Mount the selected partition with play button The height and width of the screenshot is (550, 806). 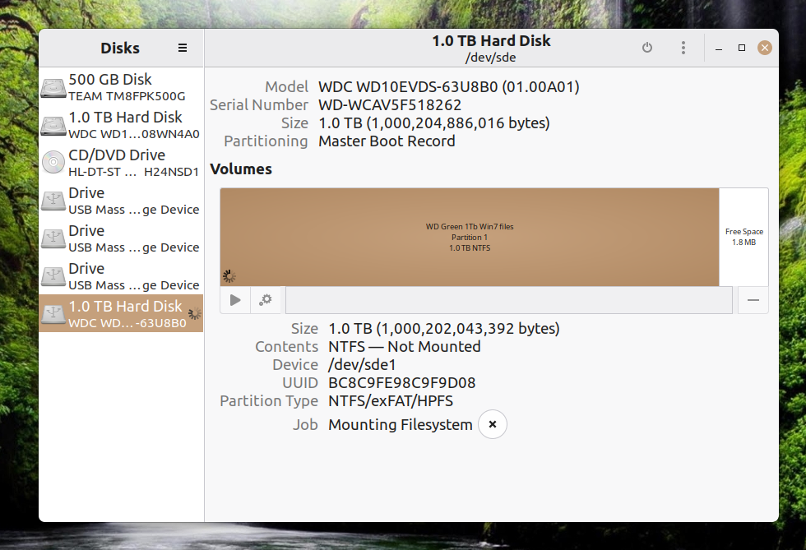click(x=236, y=300)
